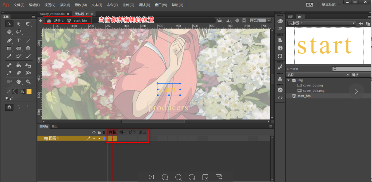
Task: Select the Eyedropper tool
Action: point(9,73)
